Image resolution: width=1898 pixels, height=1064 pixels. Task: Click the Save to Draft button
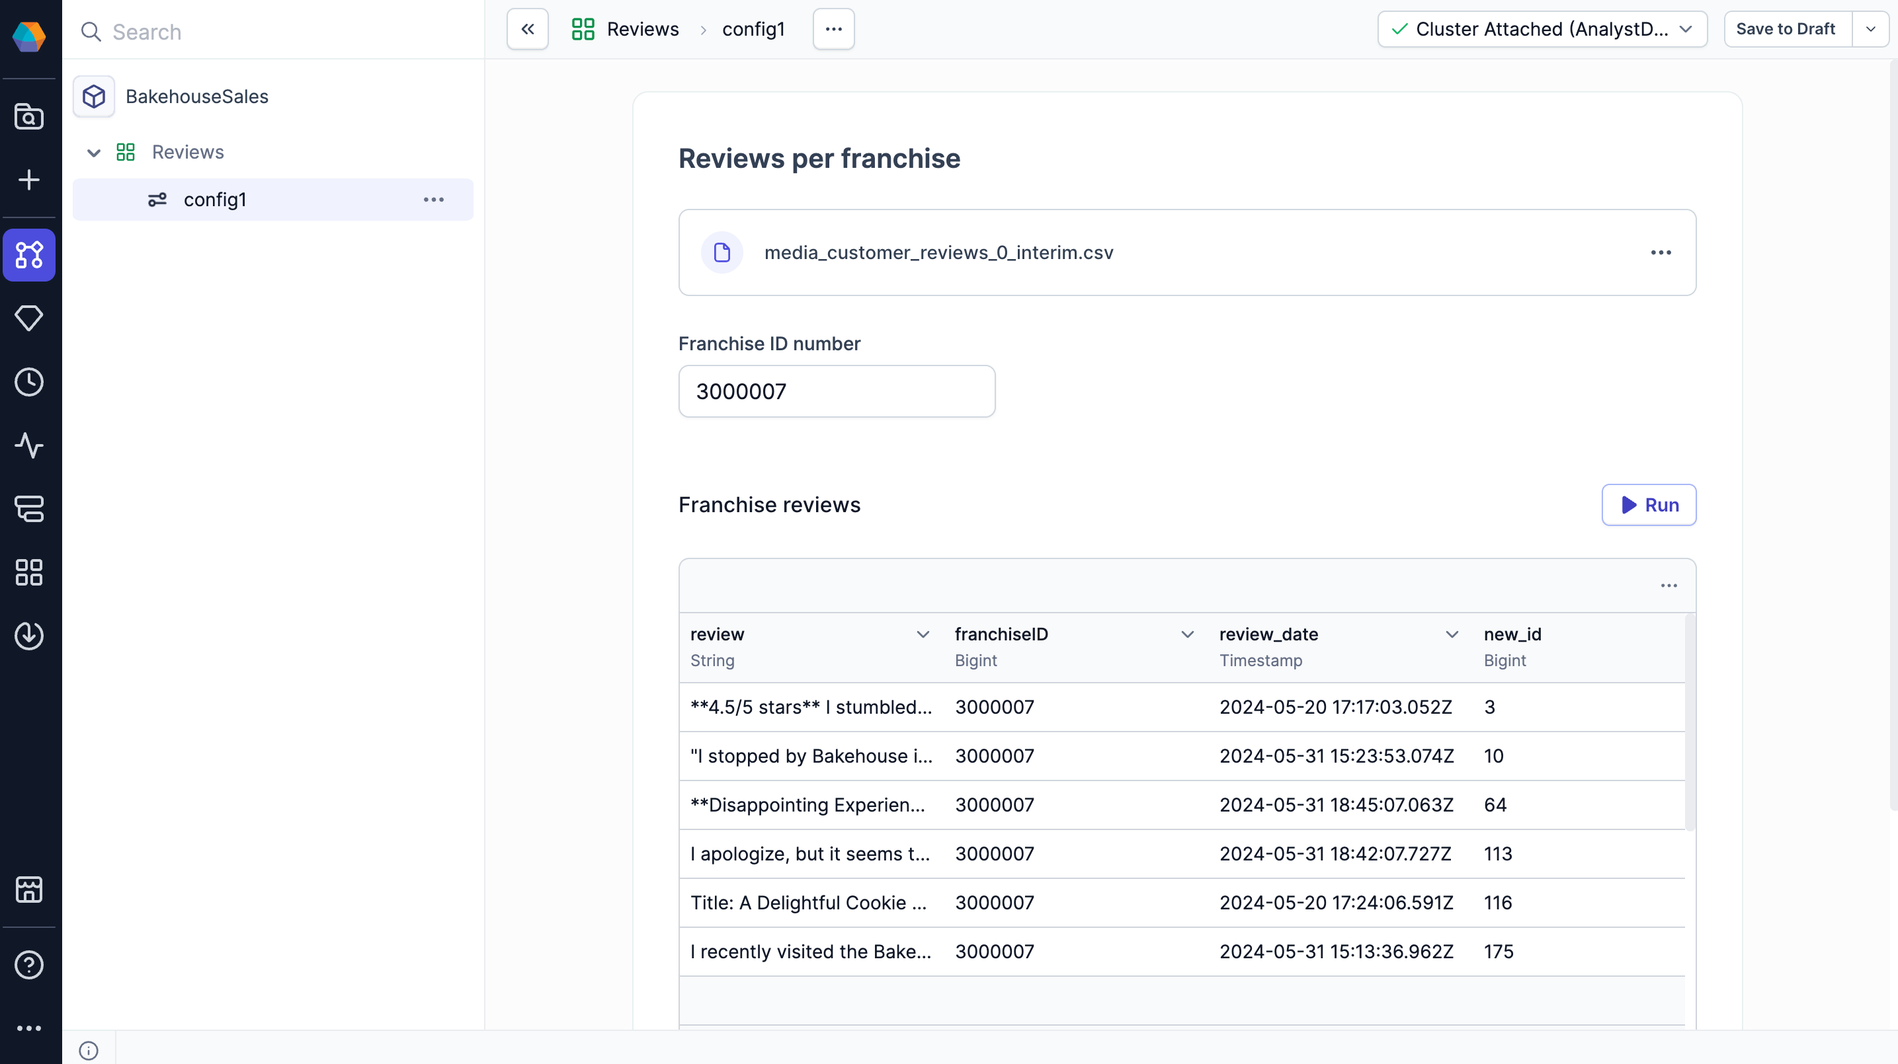1786,30
